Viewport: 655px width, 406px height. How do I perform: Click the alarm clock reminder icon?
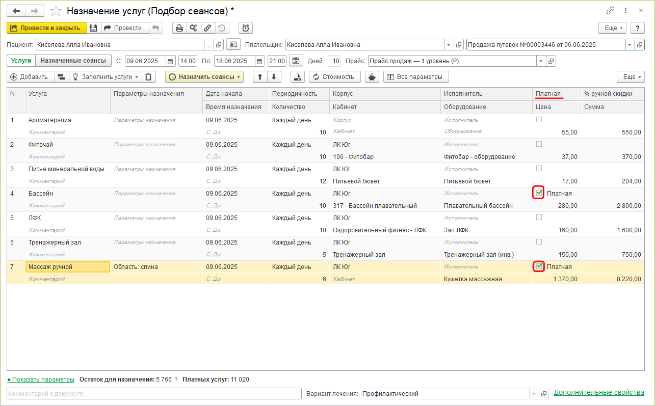[x=246, y=28]
